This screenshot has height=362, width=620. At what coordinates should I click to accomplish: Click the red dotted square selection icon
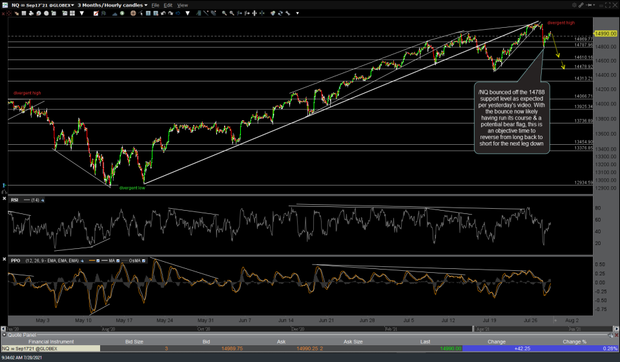click(8, 13)
